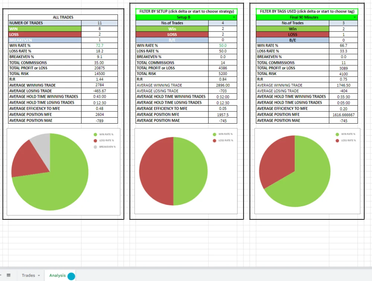Select the loss rate value 18.2
This screenshot has width=372, height=281.
pyautogui.click(x=99, y=51)
